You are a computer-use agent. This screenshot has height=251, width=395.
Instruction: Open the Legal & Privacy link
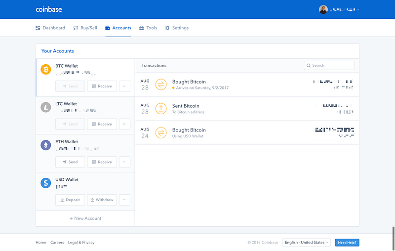(x=81, y=242)
